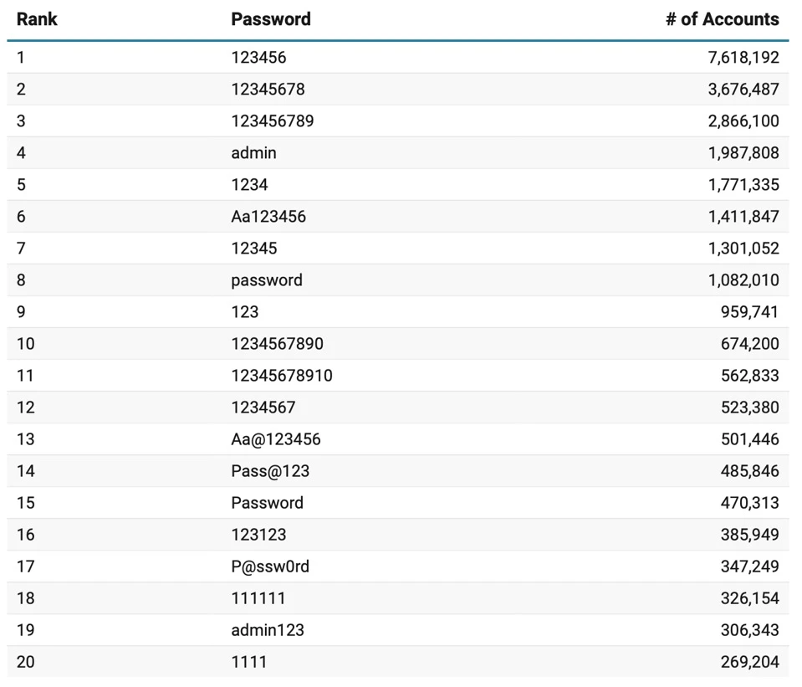802x687 pixels.
Task: Click the 123123 password entry
Action: (x=258, y=535)
